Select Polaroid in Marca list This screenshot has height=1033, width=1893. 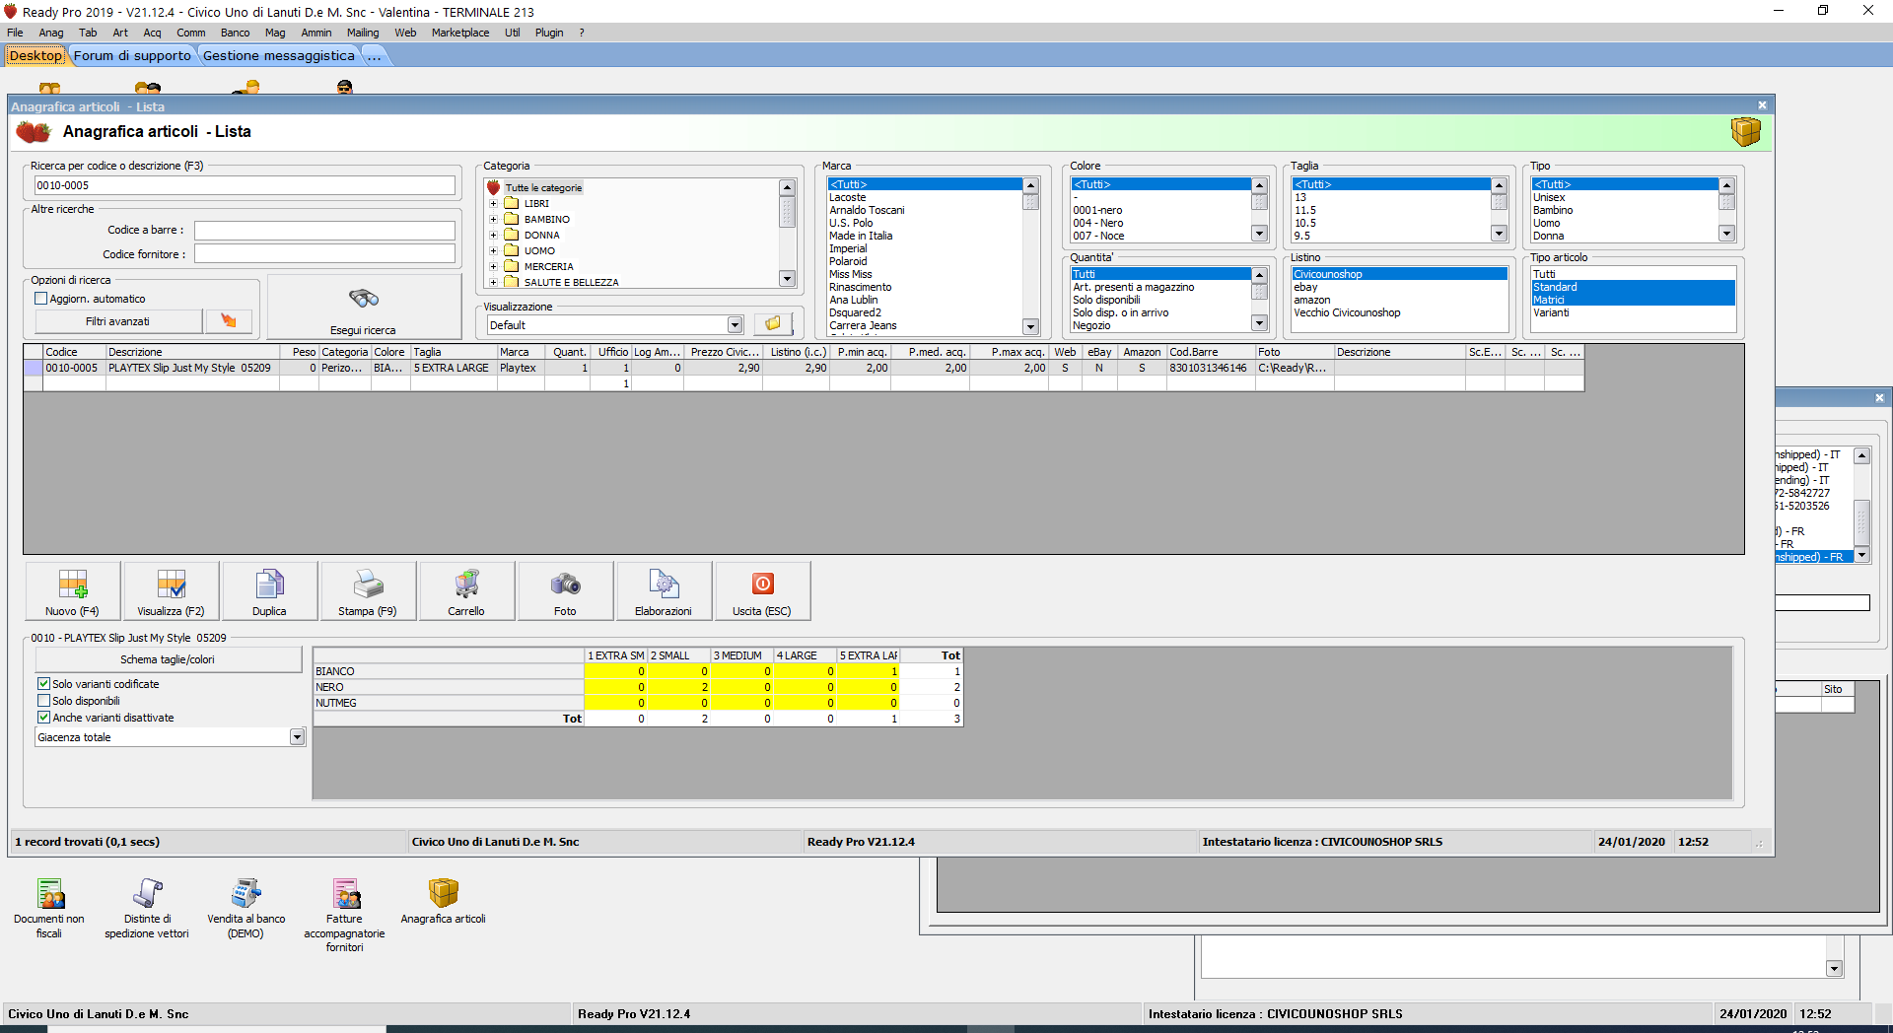[x=848, y=261]
